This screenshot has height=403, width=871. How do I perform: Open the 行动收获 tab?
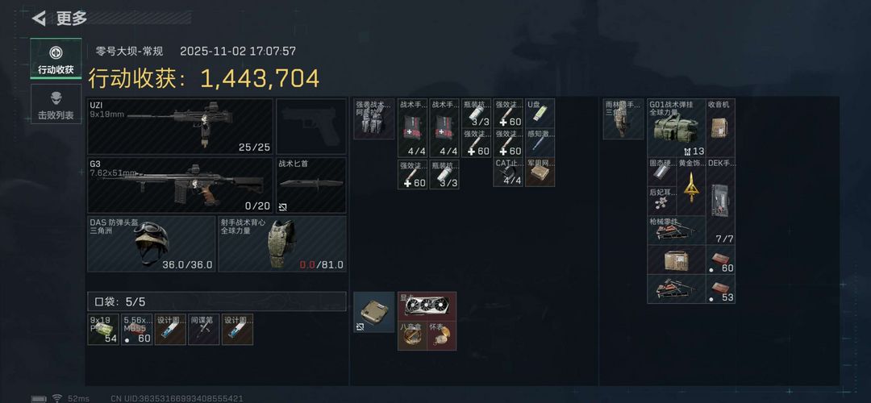point(56,59)
